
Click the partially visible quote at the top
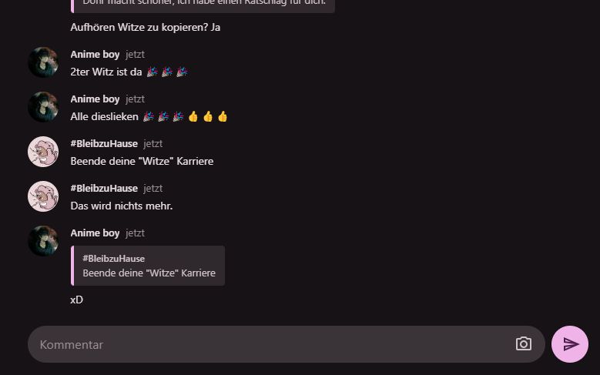click(x=203, y=6)
